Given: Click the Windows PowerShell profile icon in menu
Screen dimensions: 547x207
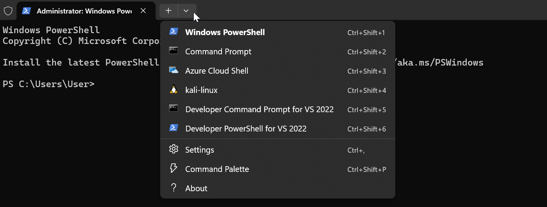Looking at the screenshot, I should [x=174, y=32].
